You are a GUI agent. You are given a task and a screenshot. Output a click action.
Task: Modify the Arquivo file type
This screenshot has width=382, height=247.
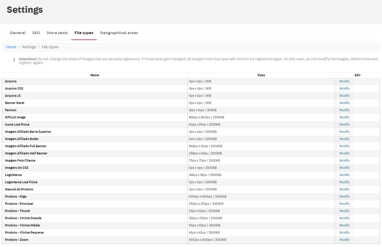click(x=344, y=81)
